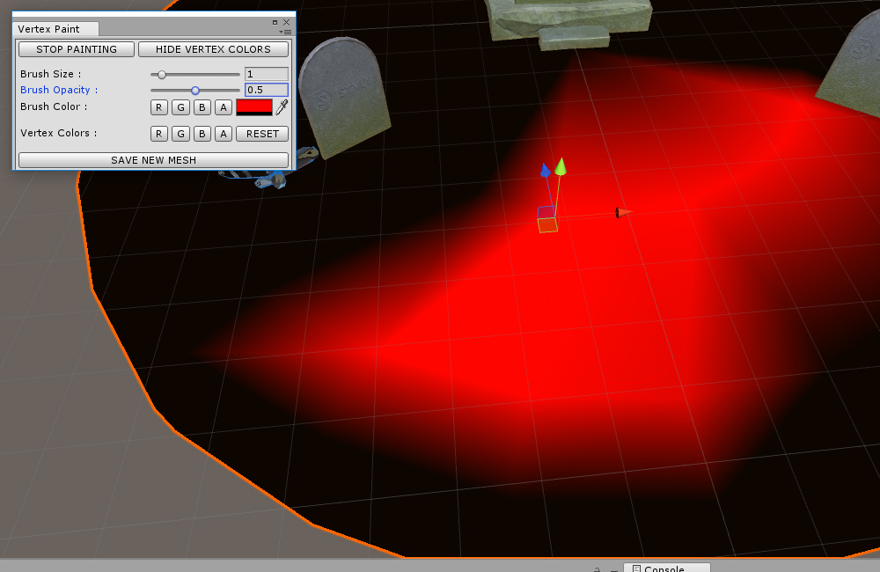Toggle Vertex Colors G channel view
The width and height of the screenshot is (880, 572).
[x=180, y=134]
